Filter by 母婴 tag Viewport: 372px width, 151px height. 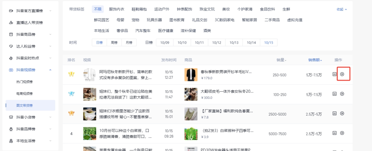pyautogui.click(x=120, y=20)
